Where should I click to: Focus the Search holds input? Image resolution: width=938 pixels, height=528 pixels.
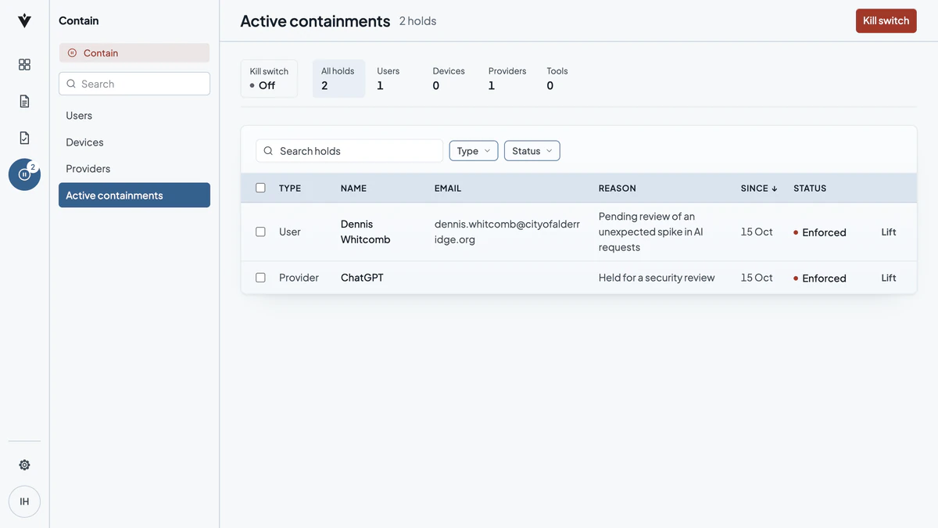(x=349, y=151)
